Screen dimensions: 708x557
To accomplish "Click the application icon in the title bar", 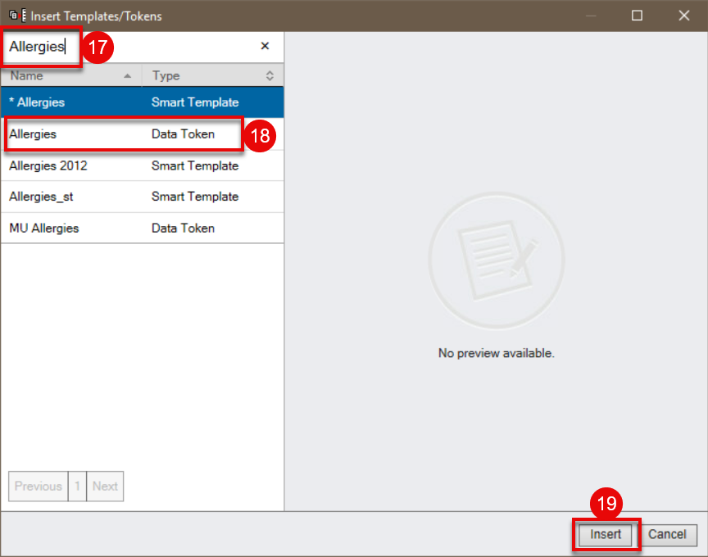I will [x=15, y=16].
